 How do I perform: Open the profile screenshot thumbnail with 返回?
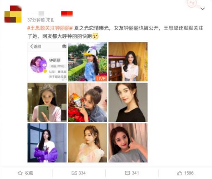(47, 62)
